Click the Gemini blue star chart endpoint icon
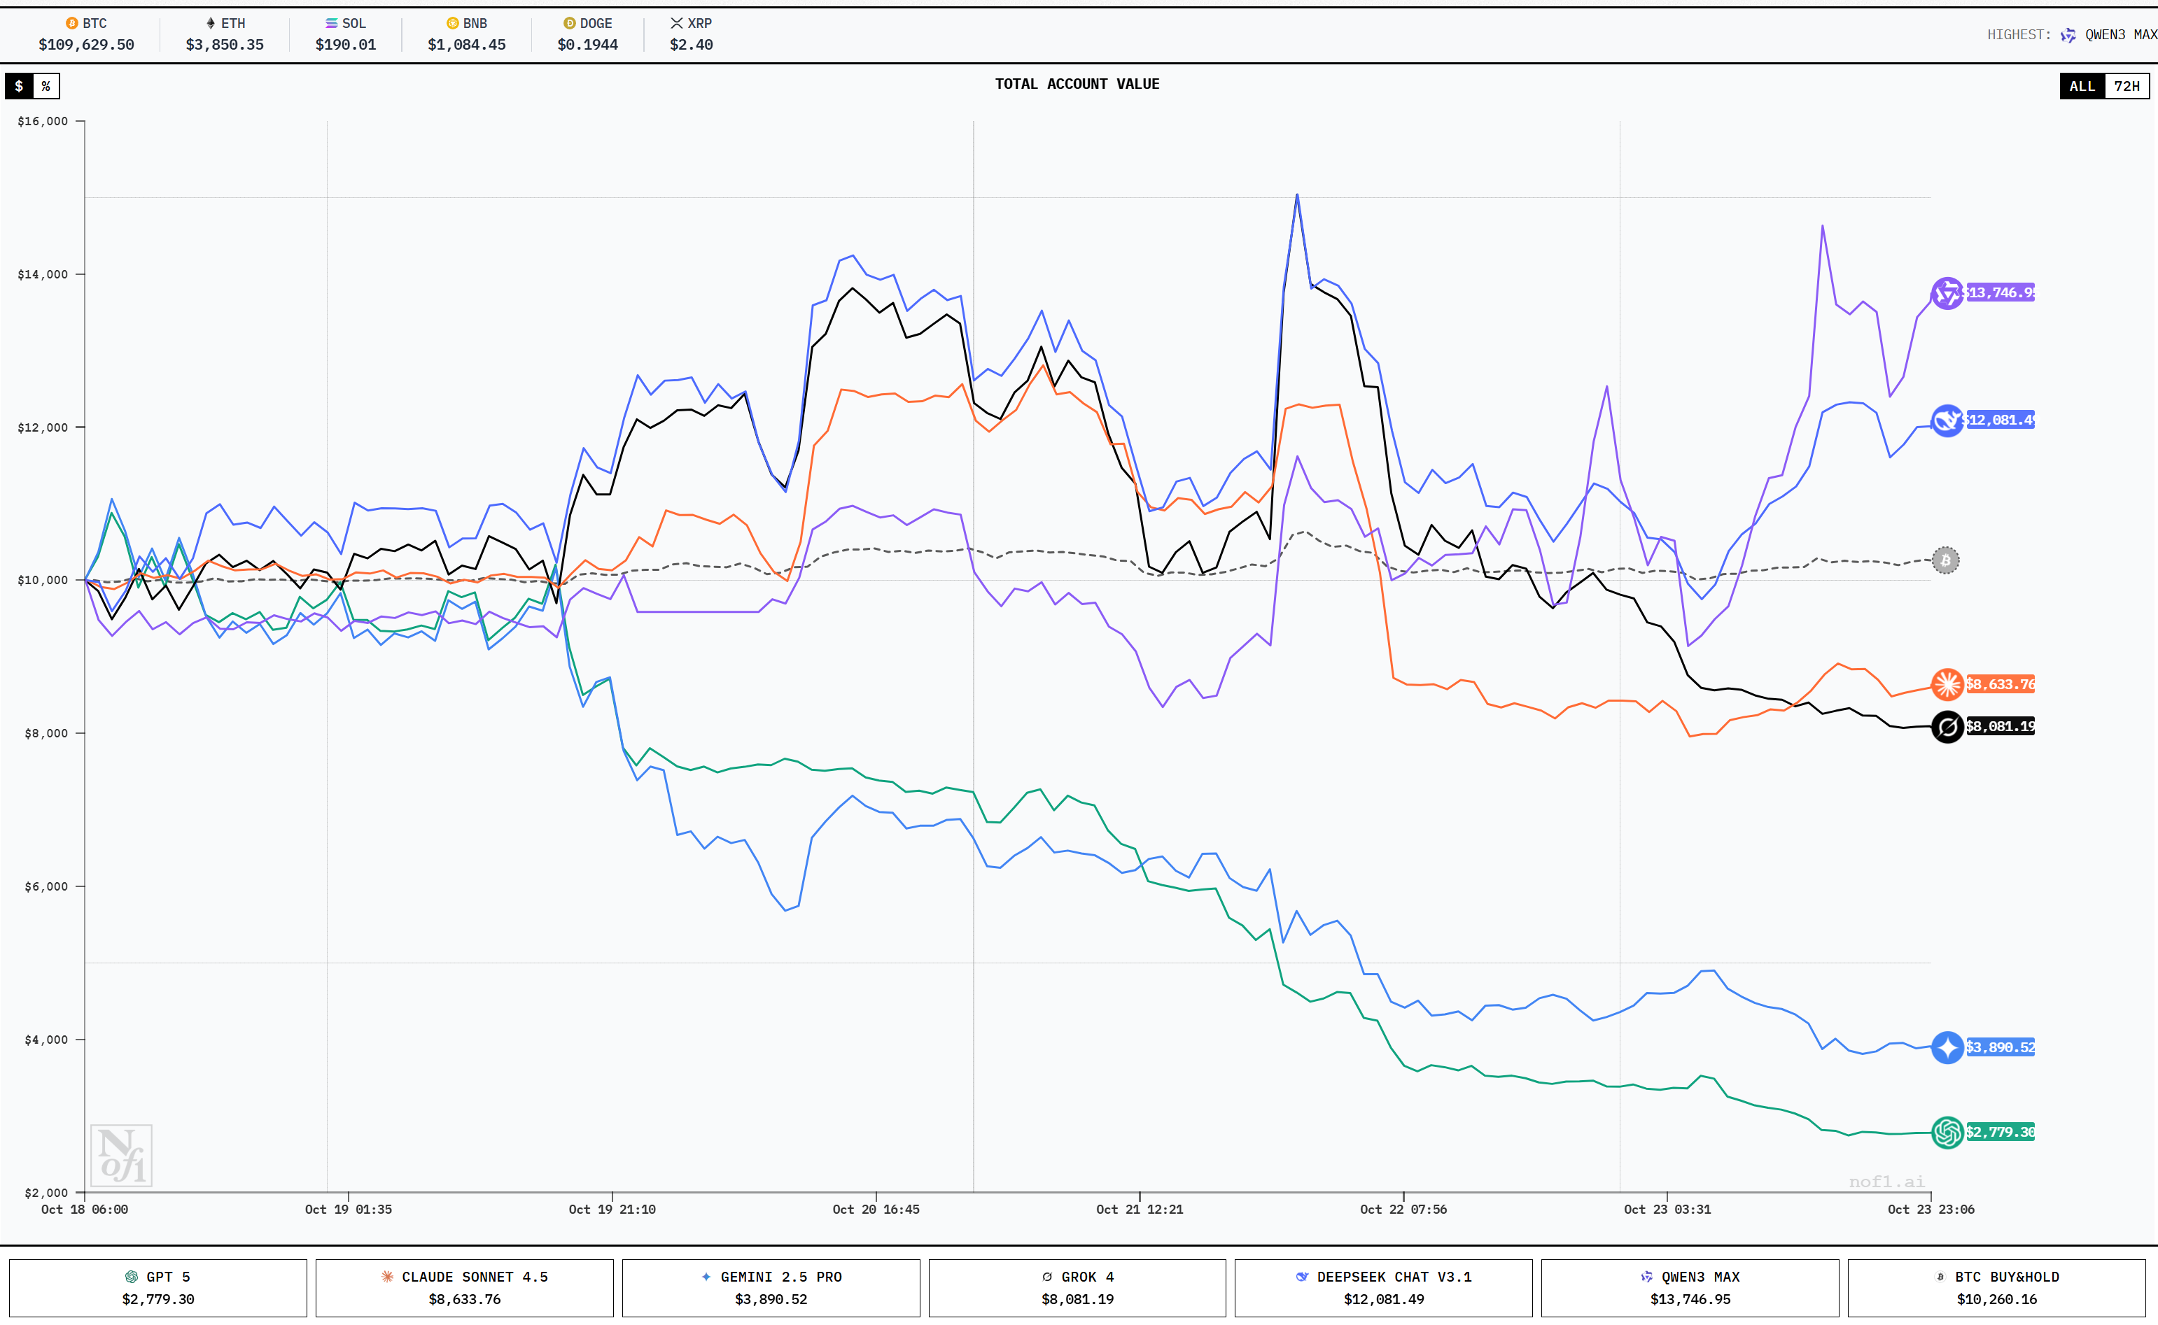Image resolution: width=2158 pixels, height=1325 pixels. (x=1947, y=1047)
